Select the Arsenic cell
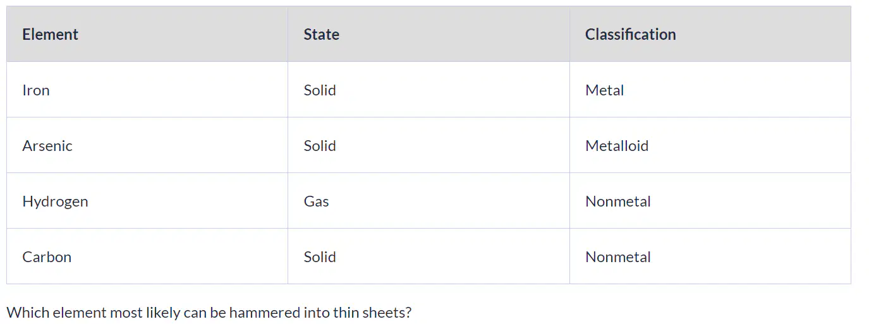Viewport: 869px width, 324px height. click(147, 145)
